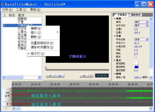
Task: Click the preview seek bar handle
Action: pyautogui.click(x=46, y=68)
